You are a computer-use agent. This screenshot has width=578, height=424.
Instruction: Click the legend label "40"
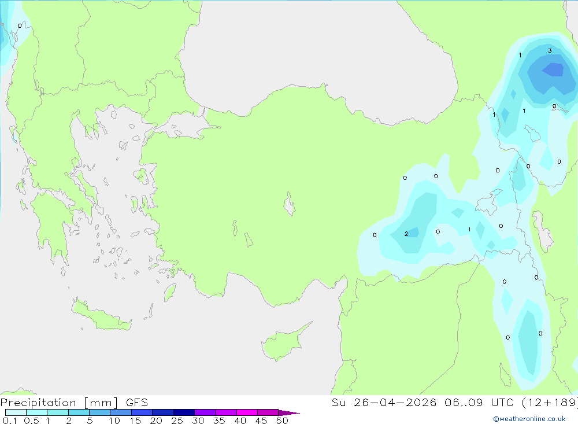coord(240,421)
